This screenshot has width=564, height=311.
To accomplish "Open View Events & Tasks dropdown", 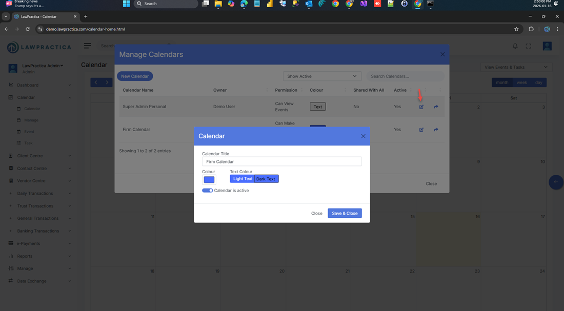I will (x=516, y=67).
